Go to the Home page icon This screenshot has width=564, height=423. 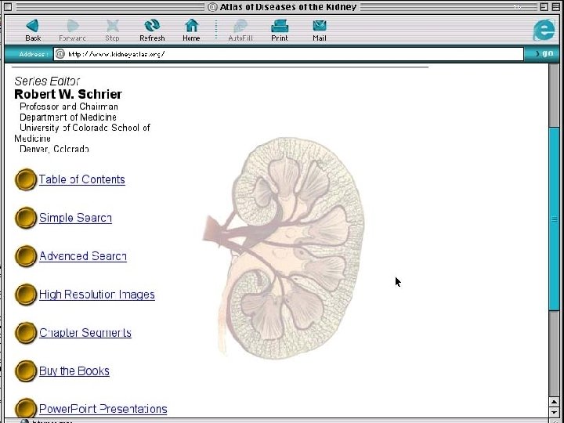191,31
